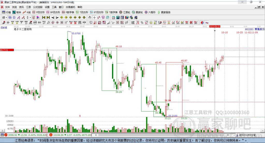
Task: Expand the candlestick style dropdown arrow
Action: coord(30,18)
